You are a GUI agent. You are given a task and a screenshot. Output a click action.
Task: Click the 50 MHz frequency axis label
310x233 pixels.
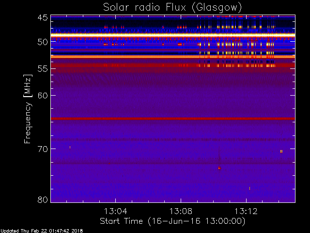(43, 42)
